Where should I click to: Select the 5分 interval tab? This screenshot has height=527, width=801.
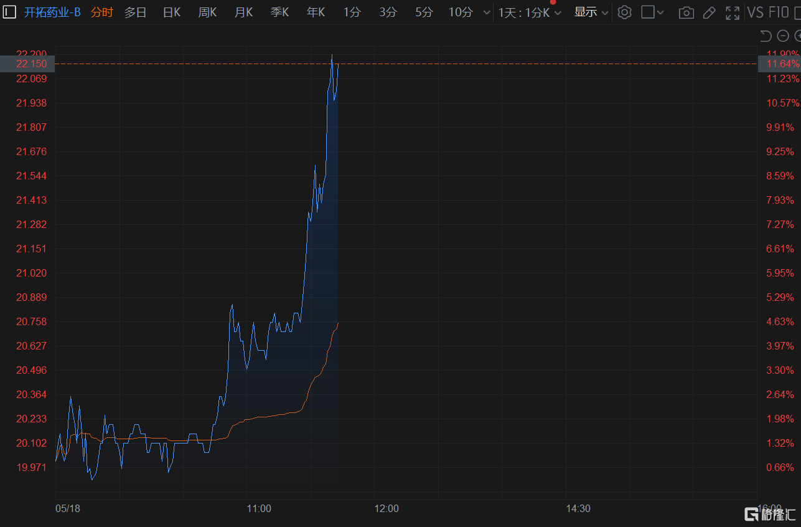click(x=424, y=12)
